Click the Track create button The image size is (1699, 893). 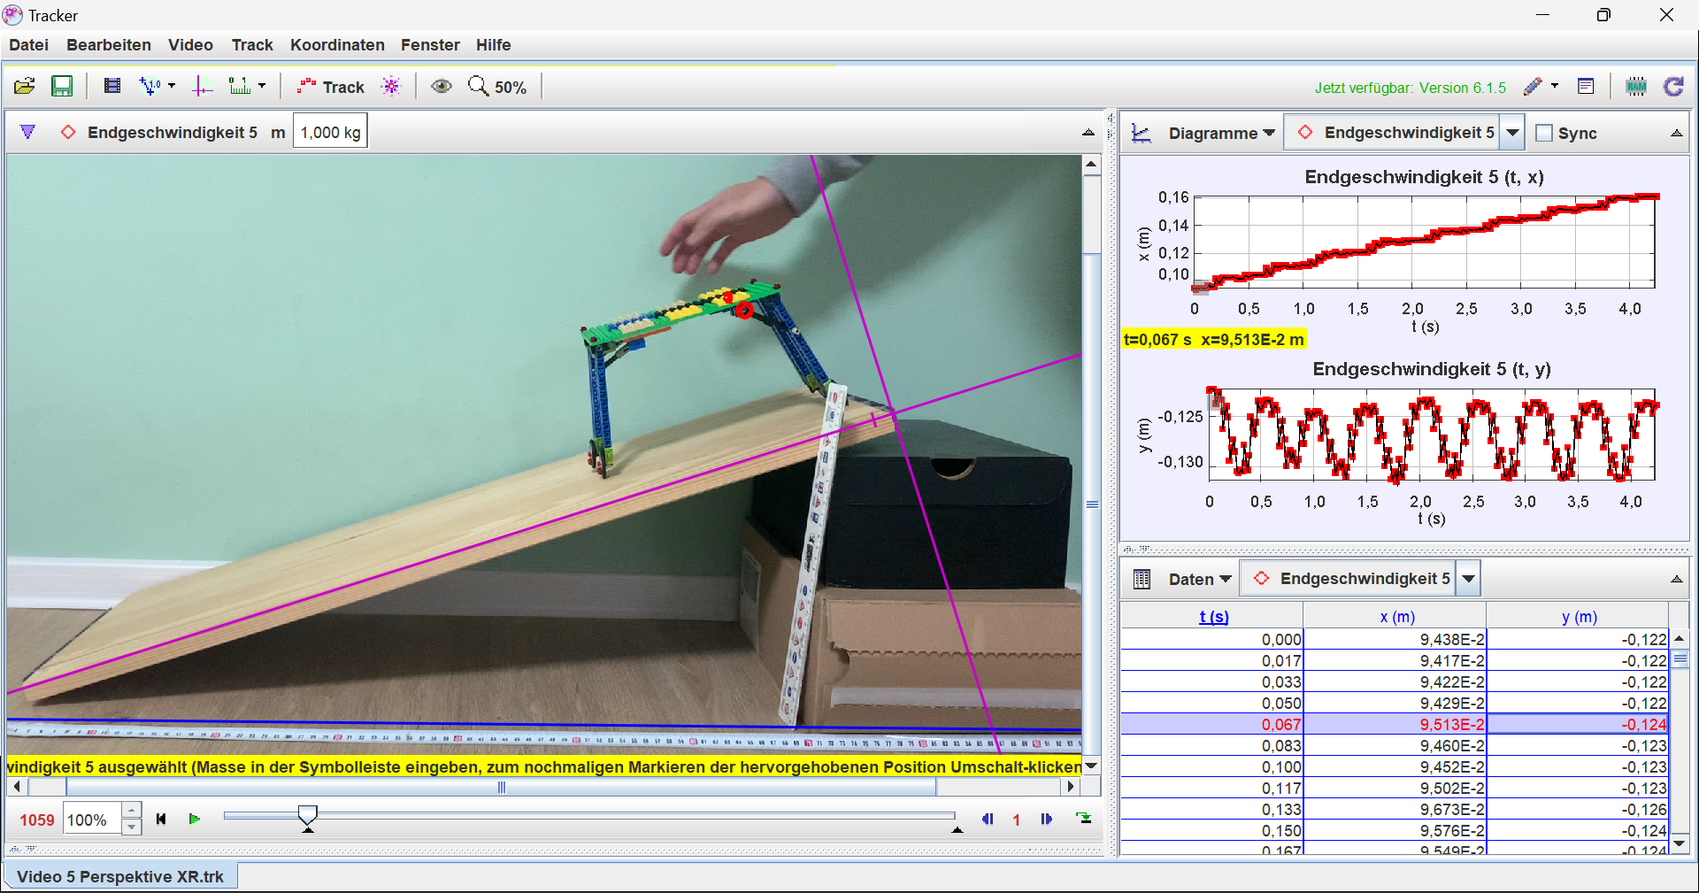[x=332, y=87]
